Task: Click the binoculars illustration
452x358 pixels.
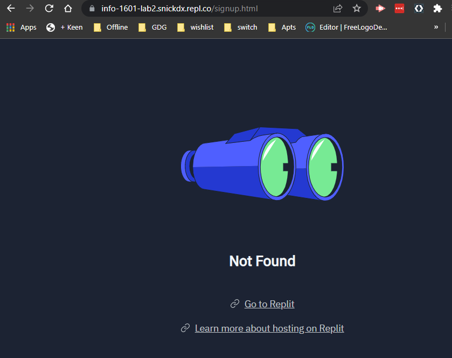Action: 262,163
